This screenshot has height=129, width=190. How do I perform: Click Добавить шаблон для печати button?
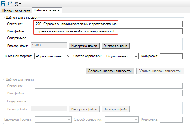click(110, 71)
